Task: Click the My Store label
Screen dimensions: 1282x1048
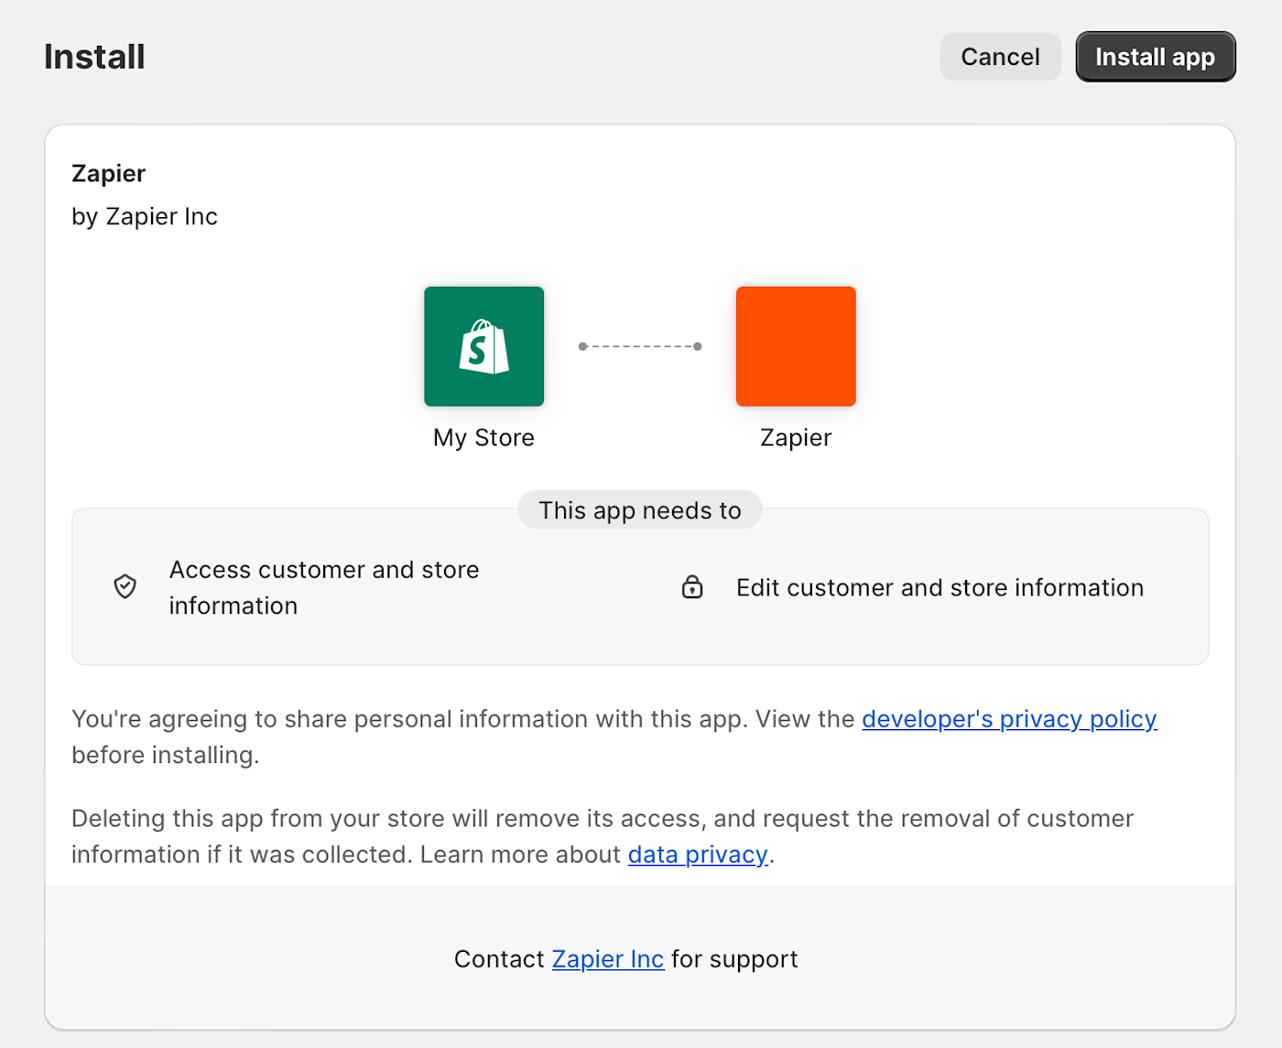Action: pyautogui.click(x=483, y=438)
